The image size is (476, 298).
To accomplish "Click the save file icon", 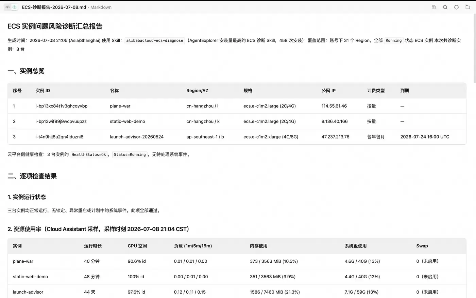I will pyautogui.click(x=434, y=7).
